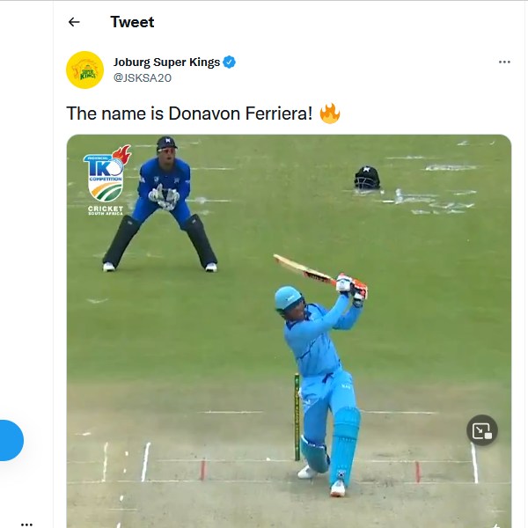This screenshot has width=528, height=528.
Task: Click the stumps behind the batsman
Action: click(297, 418)
